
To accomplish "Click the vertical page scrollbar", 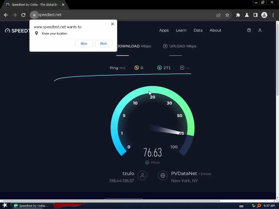I will tap(277, 59).
